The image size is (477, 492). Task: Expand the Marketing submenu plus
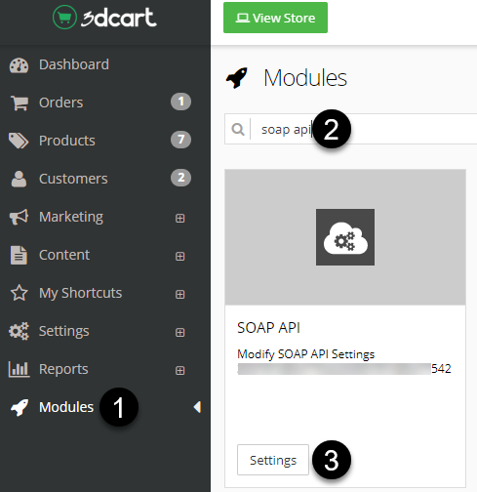180,218
